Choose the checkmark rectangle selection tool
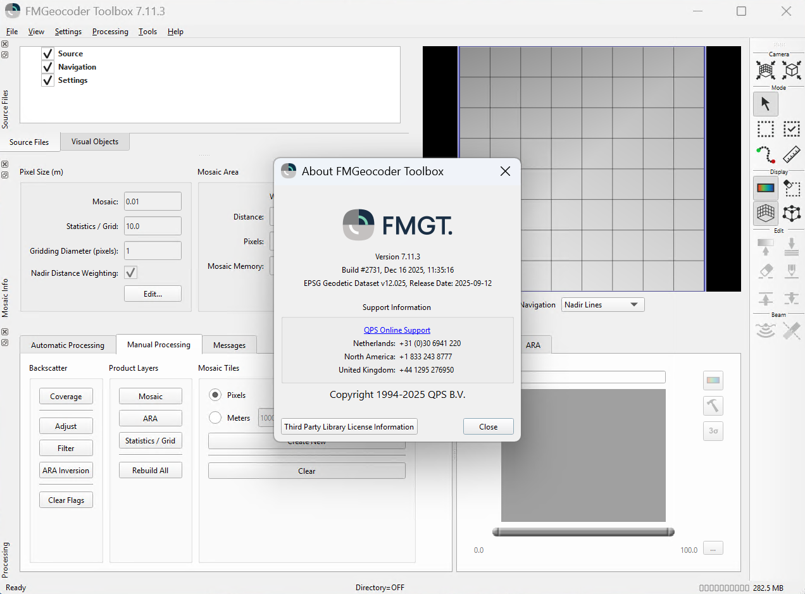Screen dimensions: 805x594 (x=792, y=129)
